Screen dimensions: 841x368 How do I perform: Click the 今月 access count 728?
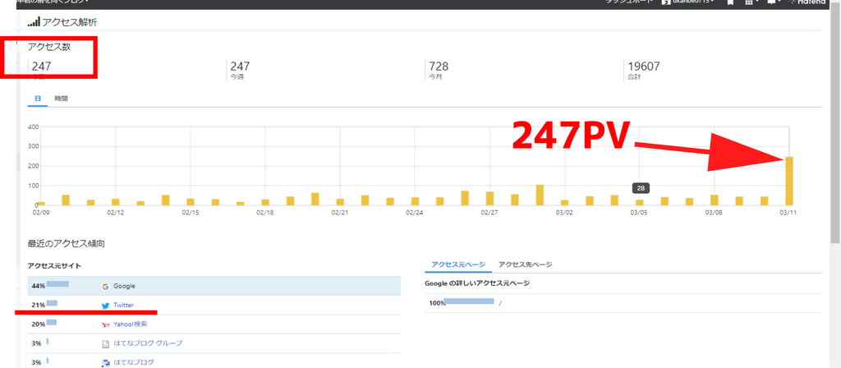tap(439, 67)
